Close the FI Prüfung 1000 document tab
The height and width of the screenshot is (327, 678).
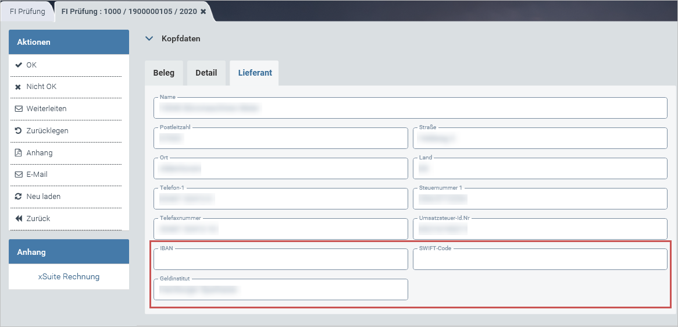pos(203,12)
